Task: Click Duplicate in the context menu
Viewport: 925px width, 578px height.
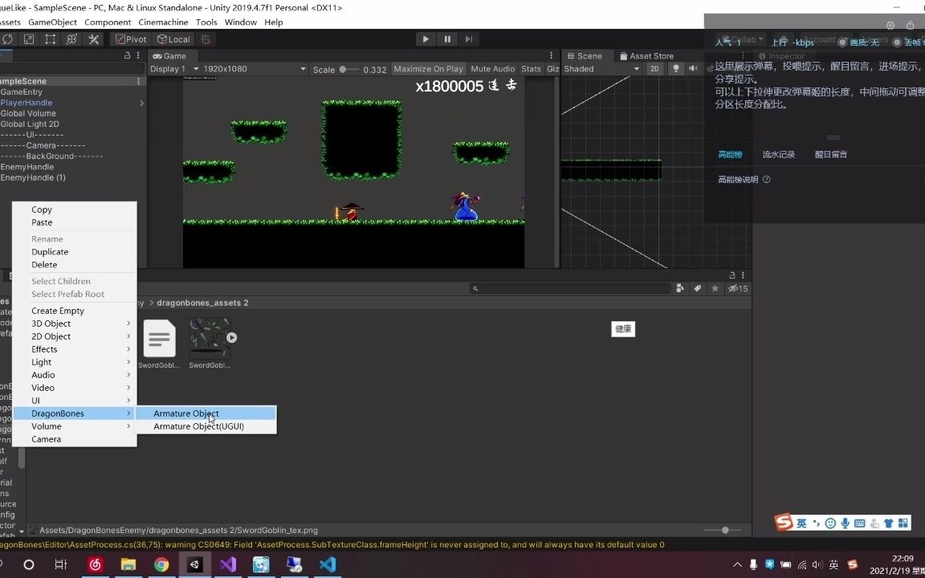Action: 50,251
